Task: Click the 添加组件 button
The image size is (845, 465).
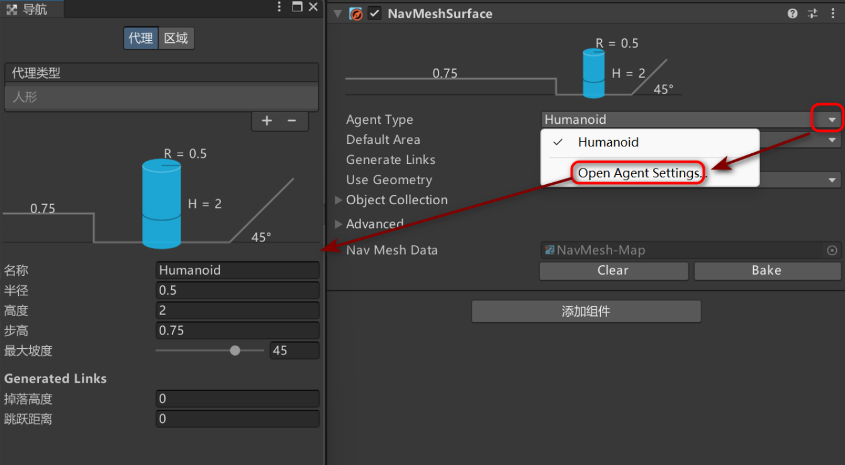Action: [x=586, y=311]
